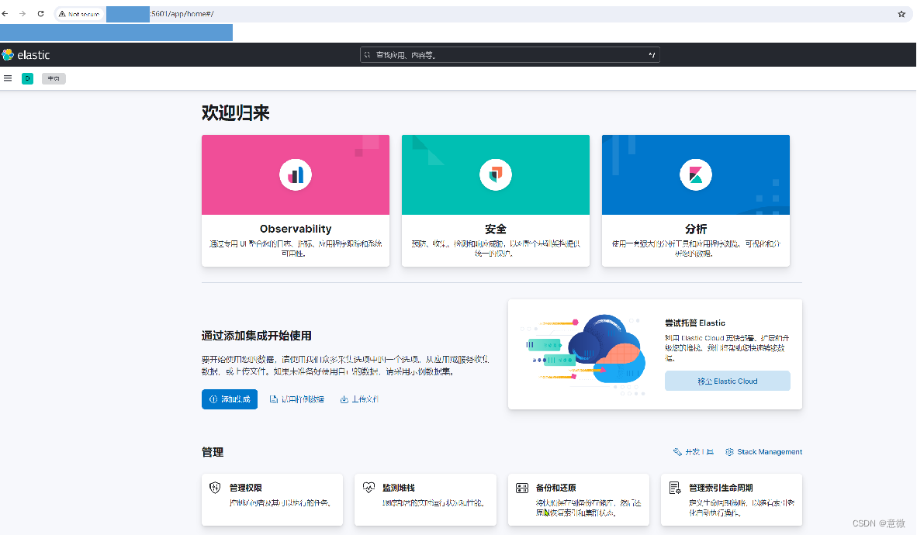Click the 移至 Elastic Cloud button
The width and height of the screenshot is (917, 535).
tap(727, 380)
